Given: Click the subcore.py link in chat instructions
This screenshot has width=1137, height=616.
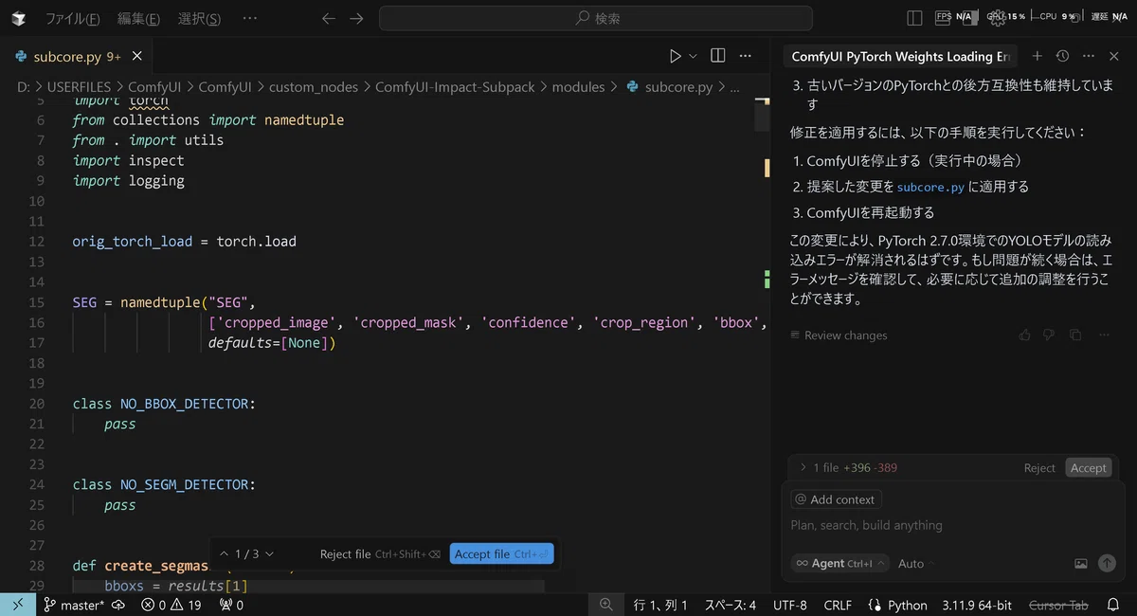Looking at the screenshot, I should coord(930,188).
